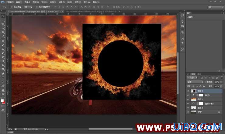
Task: Select the Rectangular Marquee tool
Action: 3,20
